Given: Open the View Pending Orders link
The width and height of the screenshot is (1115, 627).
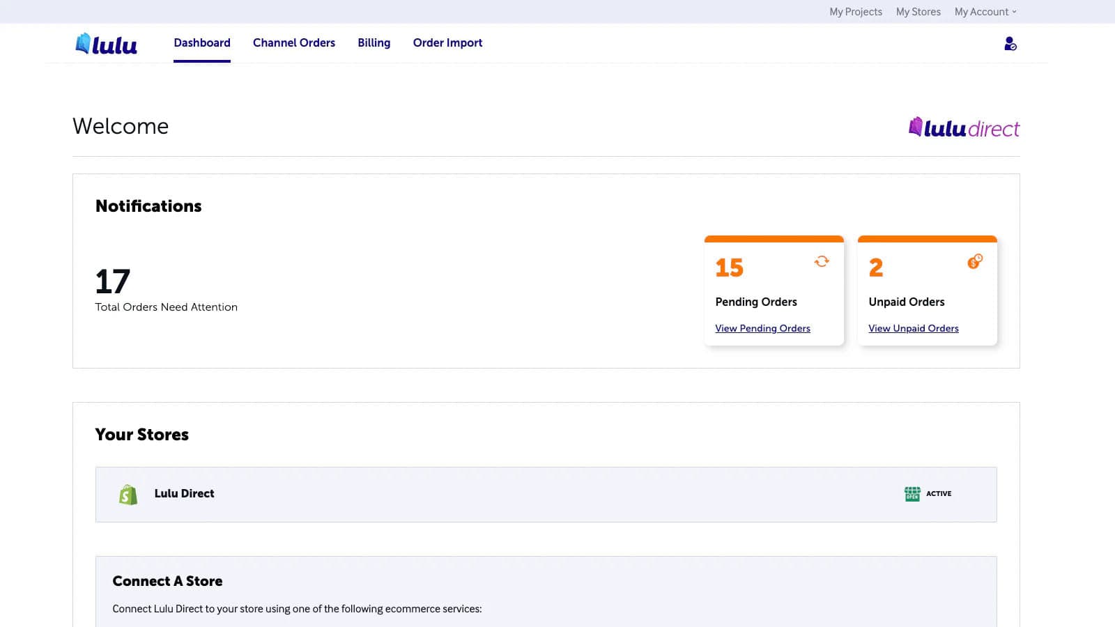Looking at the screenshot, I should coord(762,328).
